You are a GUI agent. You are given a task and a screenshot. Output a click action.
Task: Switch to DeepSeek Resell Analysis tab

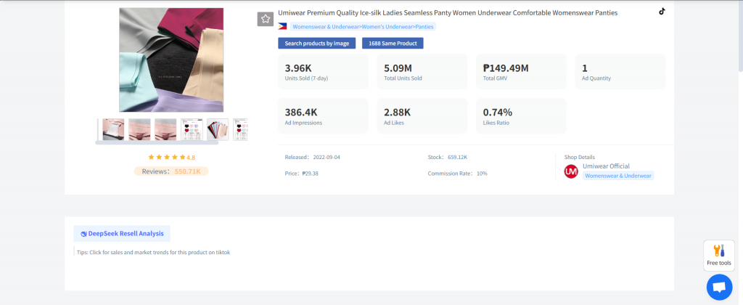(x=122, y=234)
